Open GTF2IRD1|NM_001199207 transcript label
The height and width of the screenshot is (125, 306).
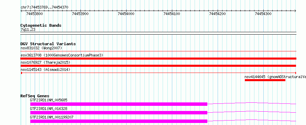coord(52,117)
